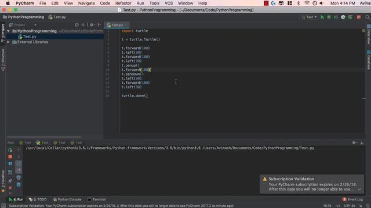Screen dimensions: 371x208
Task: Open the TODO tool window
Action: pyautogui.click(x=38, y=199)
